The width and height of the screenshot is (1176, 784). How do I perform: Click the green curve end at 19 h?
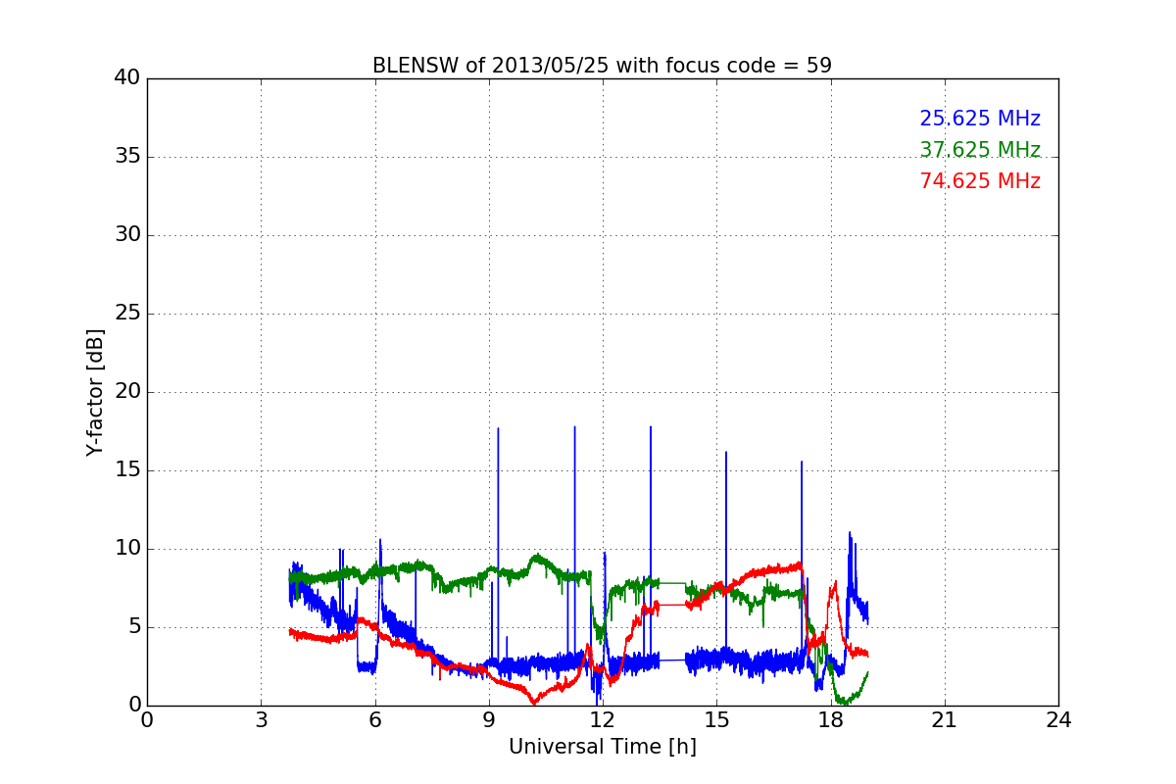(867, 673)
